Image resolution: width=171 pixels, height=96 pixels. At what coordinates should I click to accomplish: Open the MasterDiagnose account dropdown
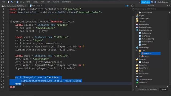170,2
